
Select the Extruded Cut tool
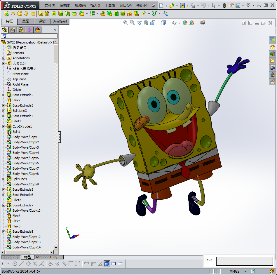[41, 13]
